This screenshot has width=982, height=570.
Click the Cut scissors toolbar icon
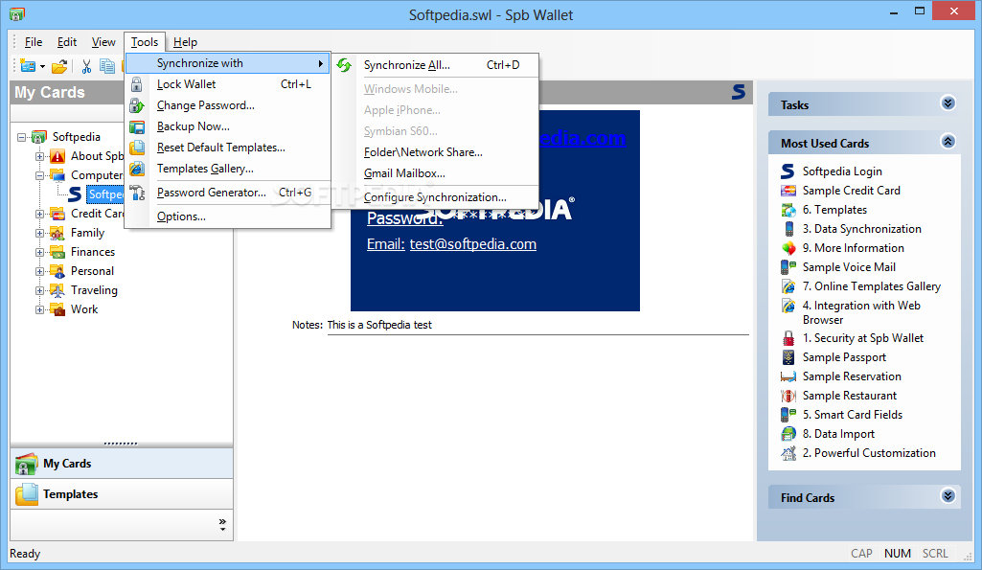pyautogui.click(x=86, y=66)
